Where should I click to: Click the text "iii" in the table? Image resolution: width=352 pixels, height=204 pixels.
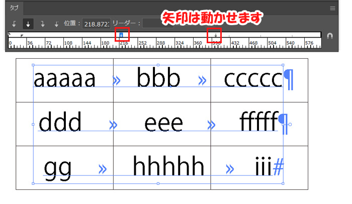264,166
